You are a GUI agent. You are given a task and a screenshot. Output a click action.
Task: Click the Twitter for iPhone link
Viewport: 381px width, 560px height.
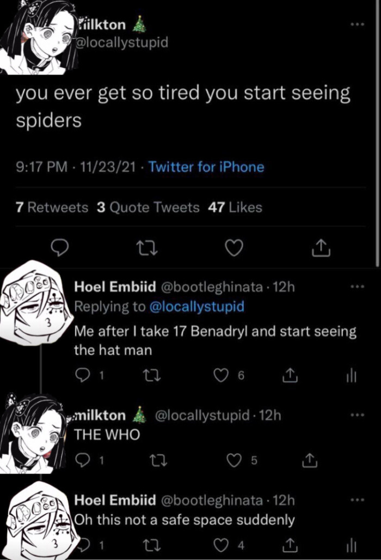click(206, 167)
